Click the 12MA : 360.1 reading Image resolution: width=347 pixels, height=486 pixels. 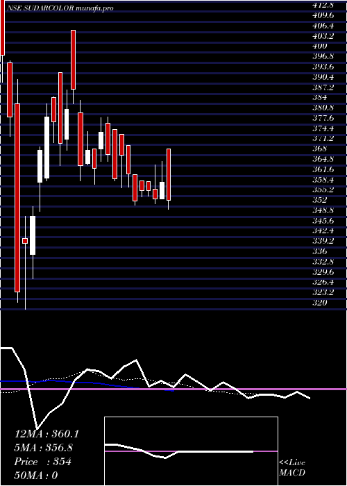[46, 434]
